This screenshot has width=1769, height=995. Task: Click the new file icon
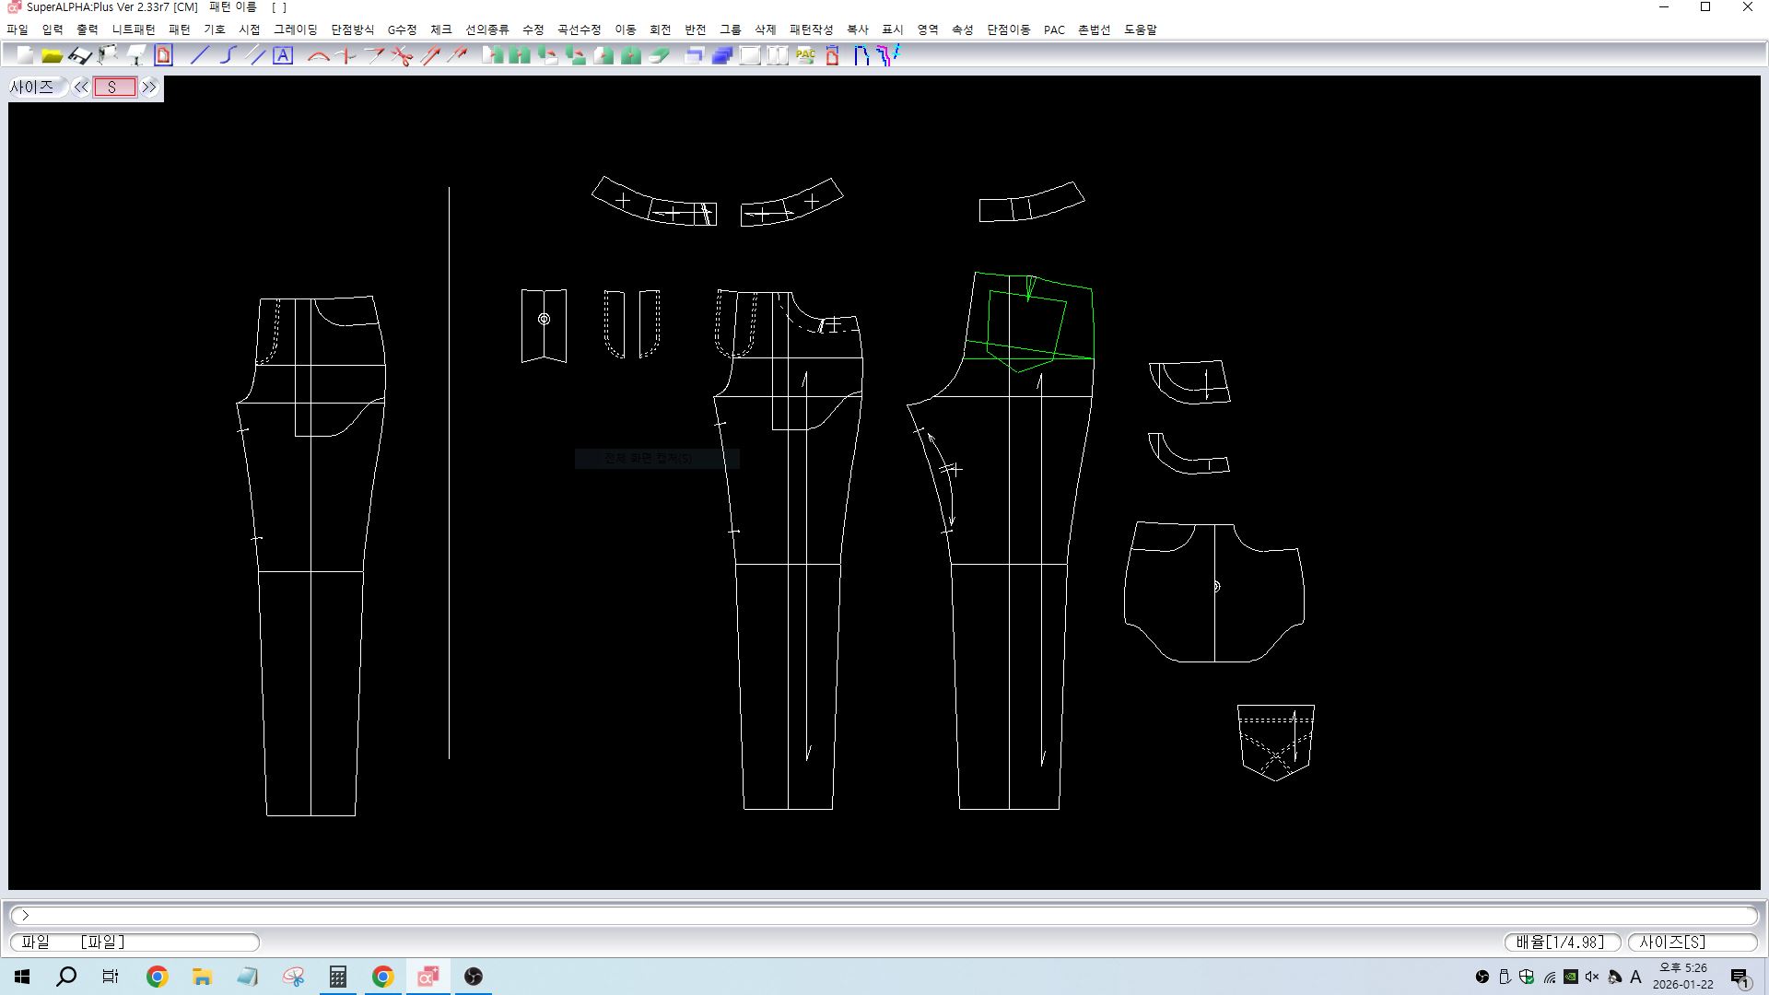coord(25,56)
